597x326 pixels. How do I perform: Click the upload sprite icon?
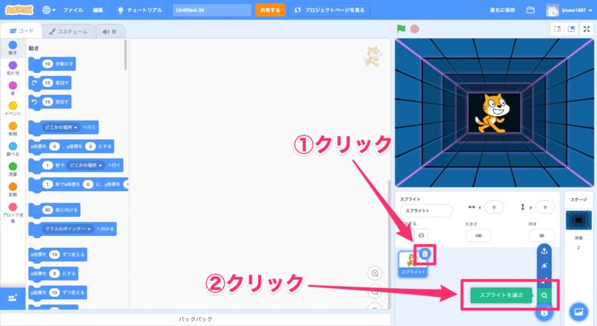click(546, 250)
